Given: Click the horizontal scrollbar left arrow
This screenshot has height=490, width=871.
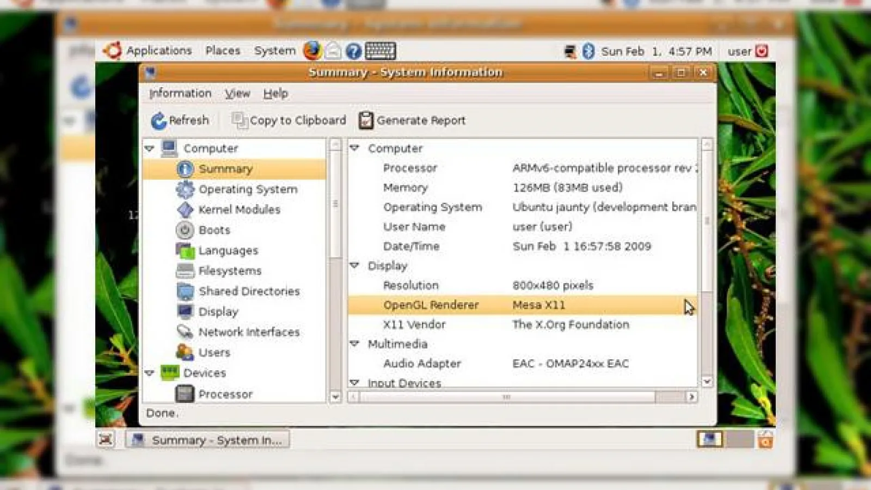Looking at the screenshot, I should point(354,397).
